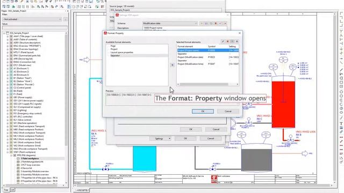Click OK next to the Settings button in Export dialog

(185, 138)
